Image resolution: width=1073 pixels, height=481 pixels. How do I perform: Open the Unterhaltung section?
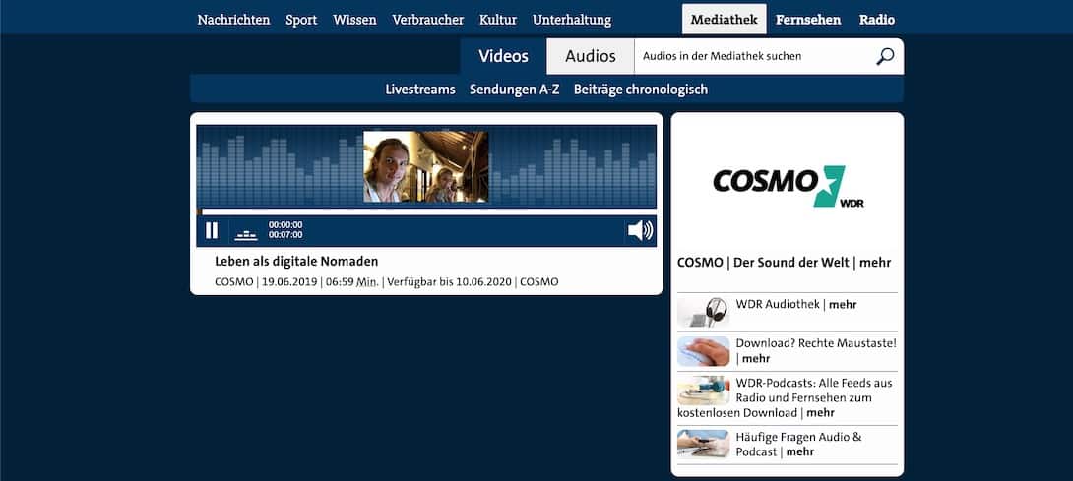tap(572, 20)
